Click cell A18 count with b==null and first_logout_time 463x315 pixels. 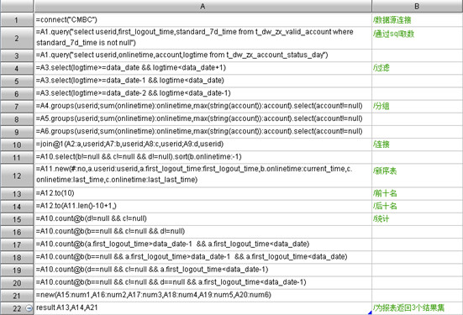203,256
